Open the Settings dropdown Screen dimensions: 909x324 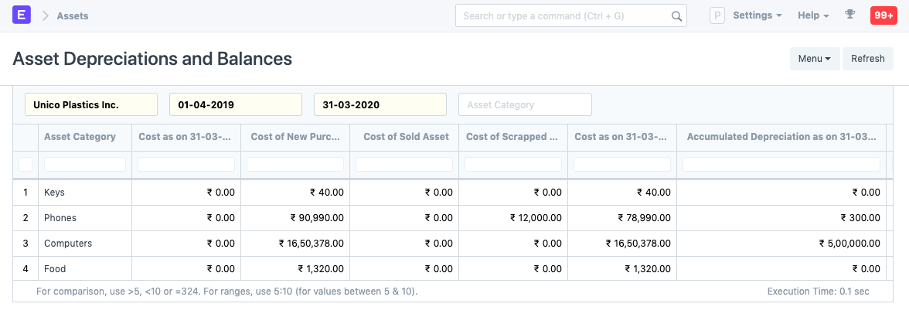click(x=757, y=15)
